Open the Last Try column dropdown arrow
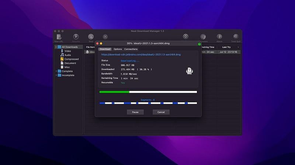Viewport: 295px width, 165px height. 238,47
